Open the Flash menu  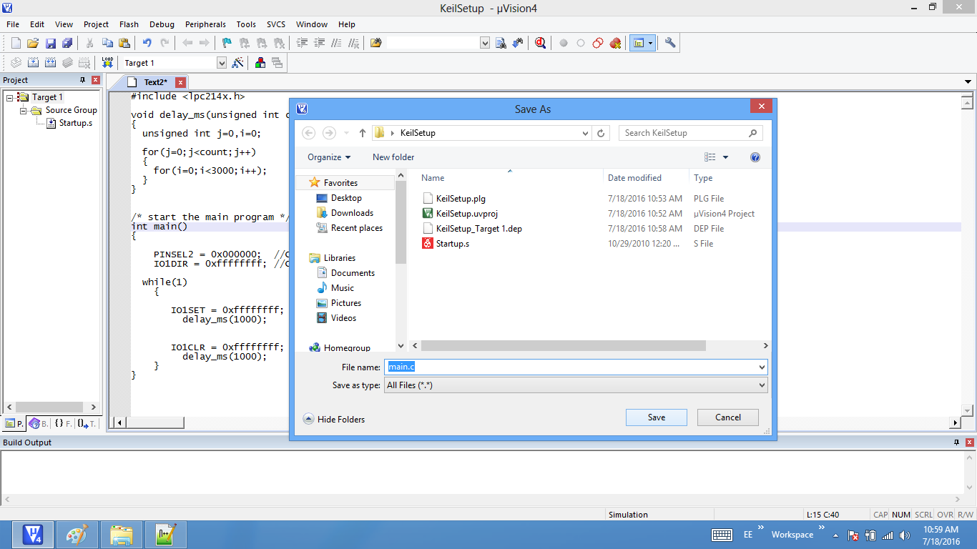[x=129, y=24]
